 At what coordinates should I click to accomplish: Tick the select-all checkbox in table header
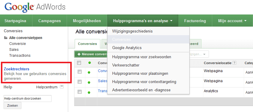79,63
